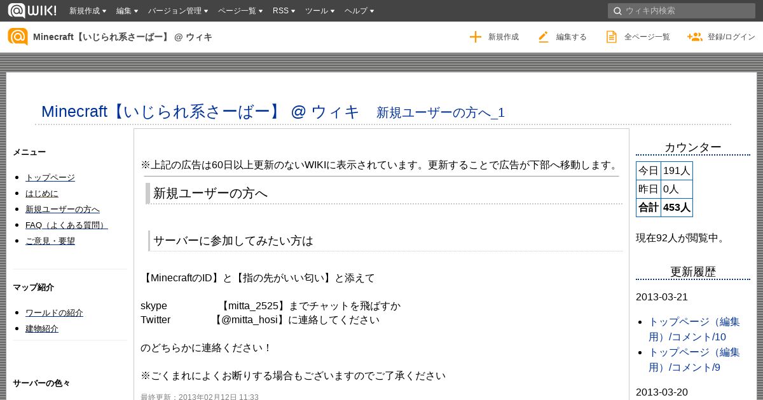Screen dimensions: 763x400
Task: Expand the バージョン管理 menu
Action: pyautogui.click(x=178, y=11)
